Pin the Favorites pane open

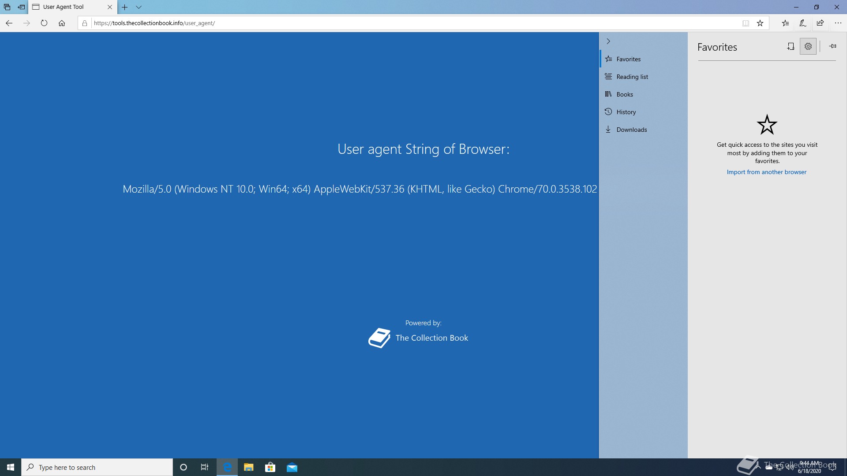click(x=832, y=46)
